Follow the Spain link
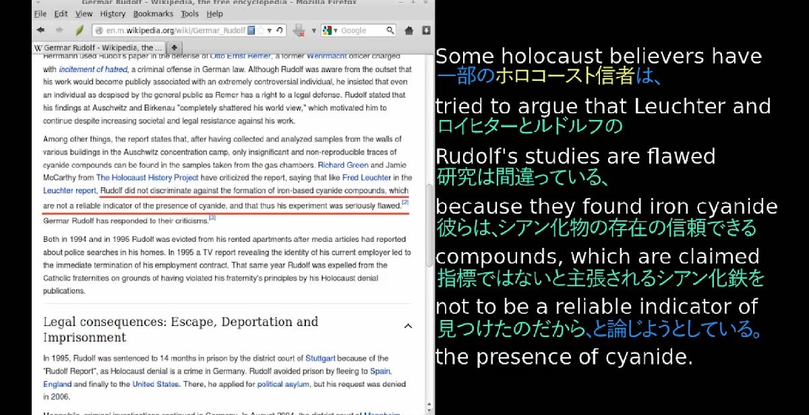 (x=380, y=371)
